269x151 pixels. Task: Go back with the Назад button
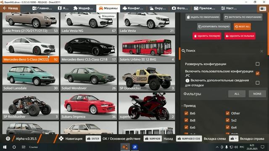tap(10, 8)
